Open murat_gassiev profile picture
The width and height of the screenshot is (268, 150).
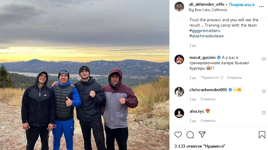click(179, 59)
